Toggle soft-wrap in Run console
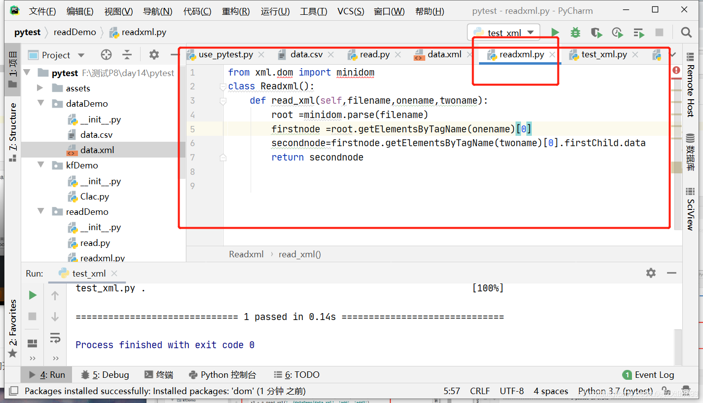 click(55, 338)
